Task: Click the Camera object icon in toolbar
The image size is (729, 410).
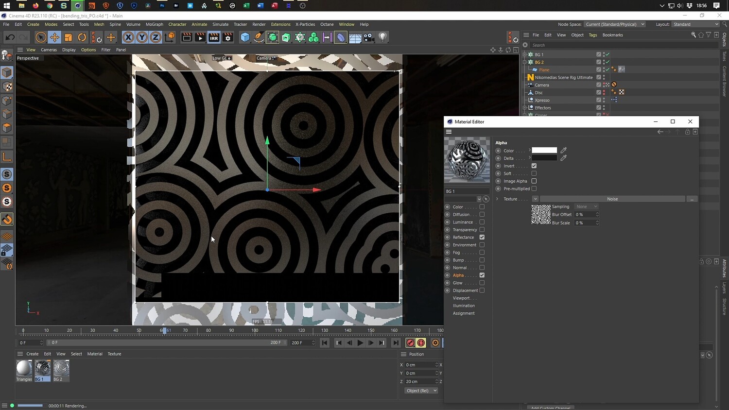Action: pyautogui.click(x=369, y=37)
